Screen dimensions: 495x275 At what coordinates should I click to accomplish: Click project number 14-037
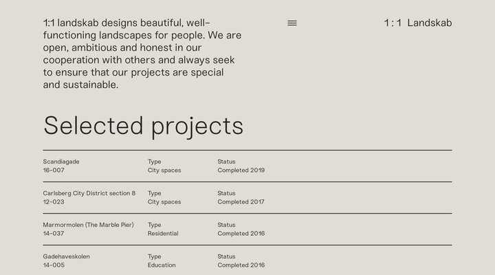[54, 234]
